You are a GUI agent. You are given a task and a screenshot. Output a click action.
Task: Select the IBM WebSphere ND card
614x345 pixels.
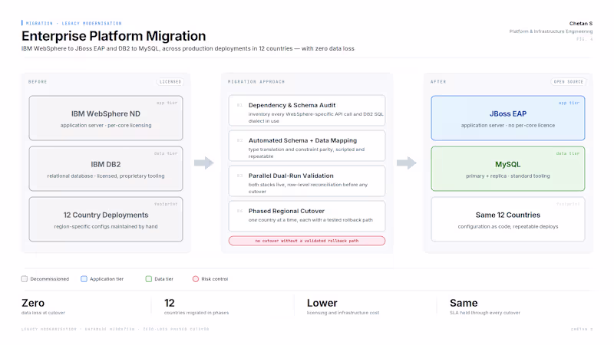click(106, 118)
